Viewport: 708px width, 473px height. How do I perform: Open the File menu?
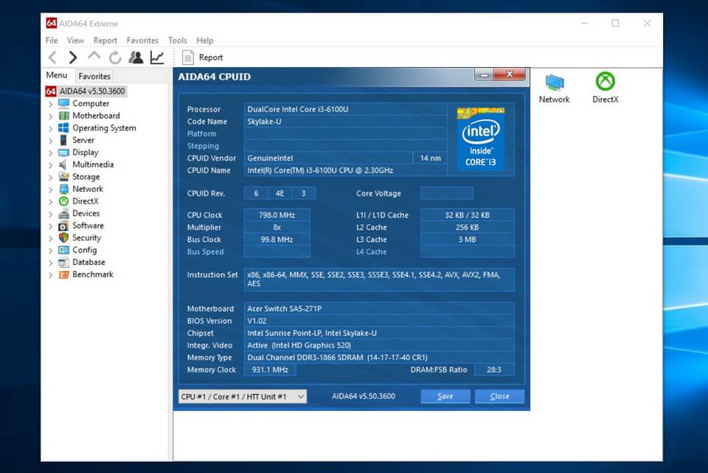point(52,40)
